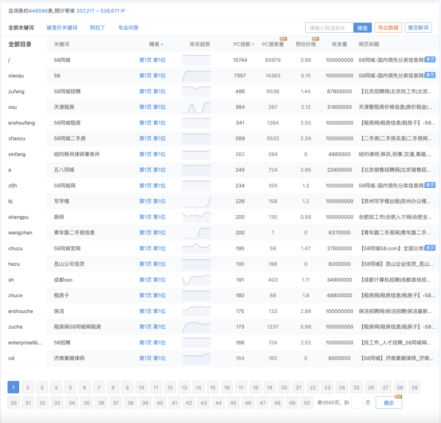Click the 筛选 filter button

(x=362, y=28)
